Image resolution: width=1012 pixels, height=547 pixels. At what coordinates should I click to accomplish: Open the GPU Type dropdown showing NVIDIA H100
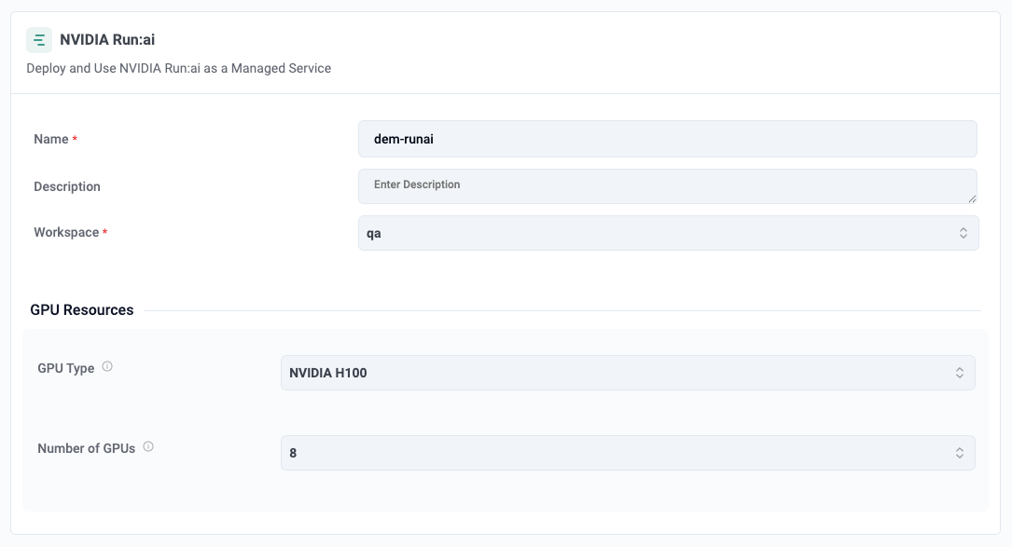tap(628, 373)
